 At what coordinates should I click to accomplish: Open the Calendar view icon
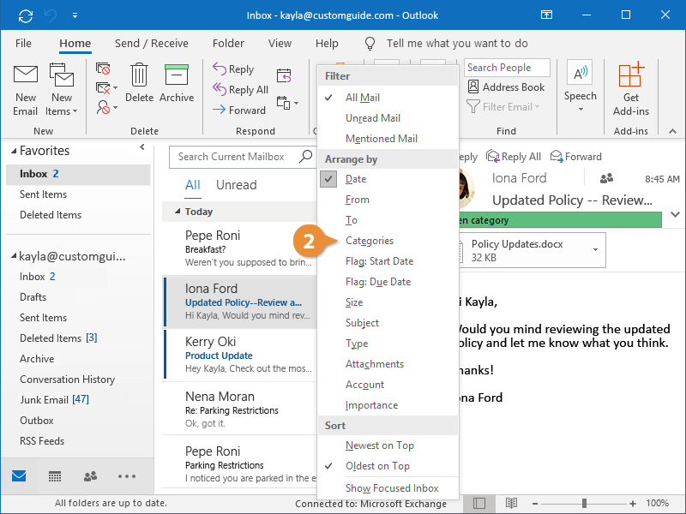pyautogui.click(x=55, y=476)
